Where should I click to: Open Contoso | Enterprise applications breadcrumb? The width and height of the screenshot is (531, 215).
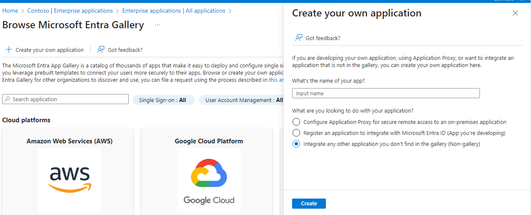[70, 11]
